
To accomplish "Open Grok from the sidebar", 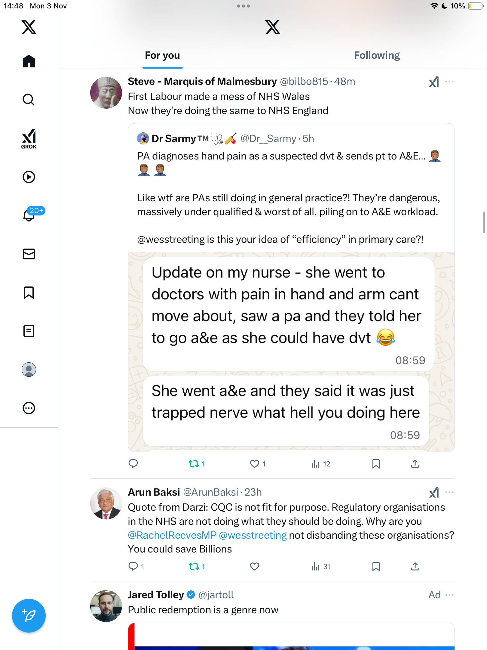I will pos(29,139).
